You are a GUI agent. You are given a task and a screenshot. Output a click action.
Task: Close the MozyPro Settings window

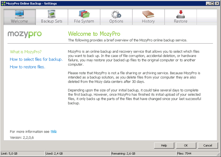tap(217, 3)
